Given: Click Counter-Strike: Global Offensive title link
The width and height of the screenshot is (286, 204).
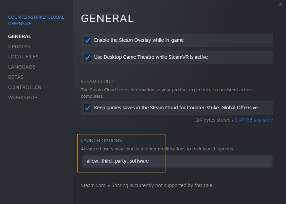Looking at the screenshot, I should pos(36,20).
